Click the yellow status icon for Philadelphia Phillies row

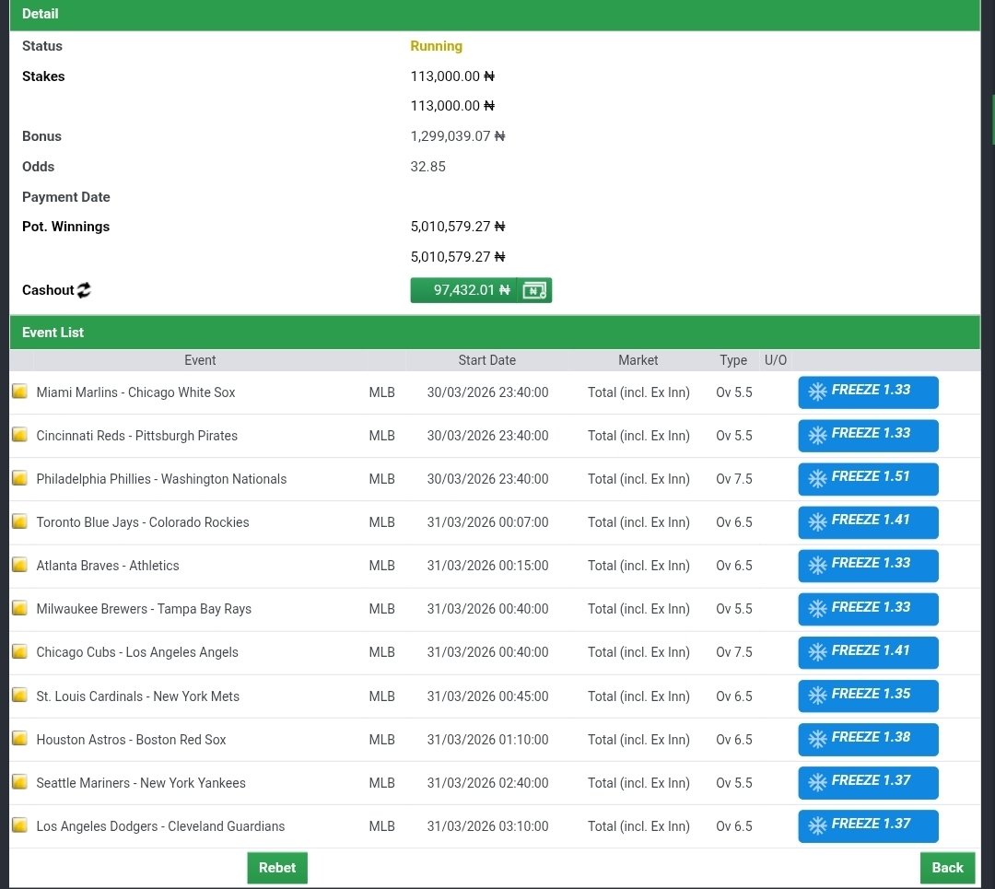(x=19, y=478)
